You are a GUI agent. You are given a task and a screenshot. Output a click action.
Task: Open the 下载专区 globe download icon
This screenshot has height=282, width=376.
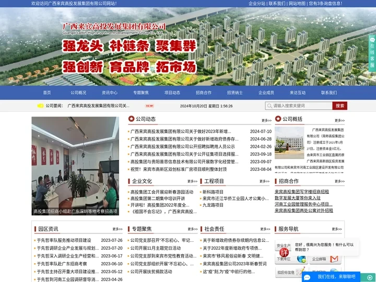click(x=301, y=259)
